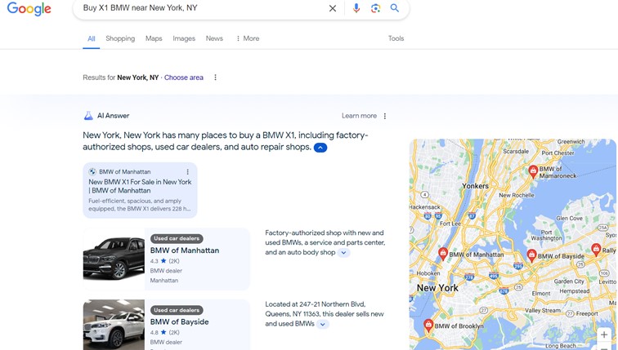618x350 pixels.
Task: Click the Rallye map pin at map edge
Action: tap(596, 250)
